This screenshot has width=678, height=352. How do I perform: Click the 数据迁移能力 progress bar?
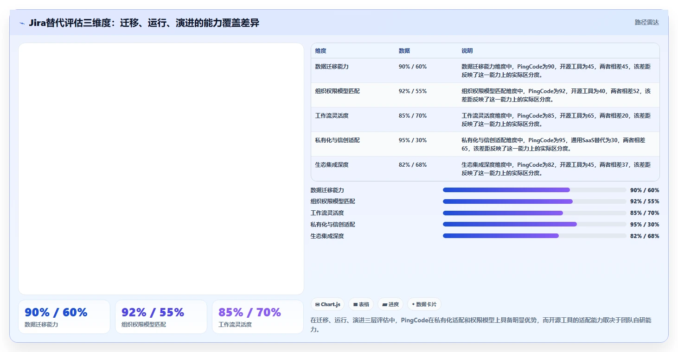pyautogui.click(x=534, y=190)
